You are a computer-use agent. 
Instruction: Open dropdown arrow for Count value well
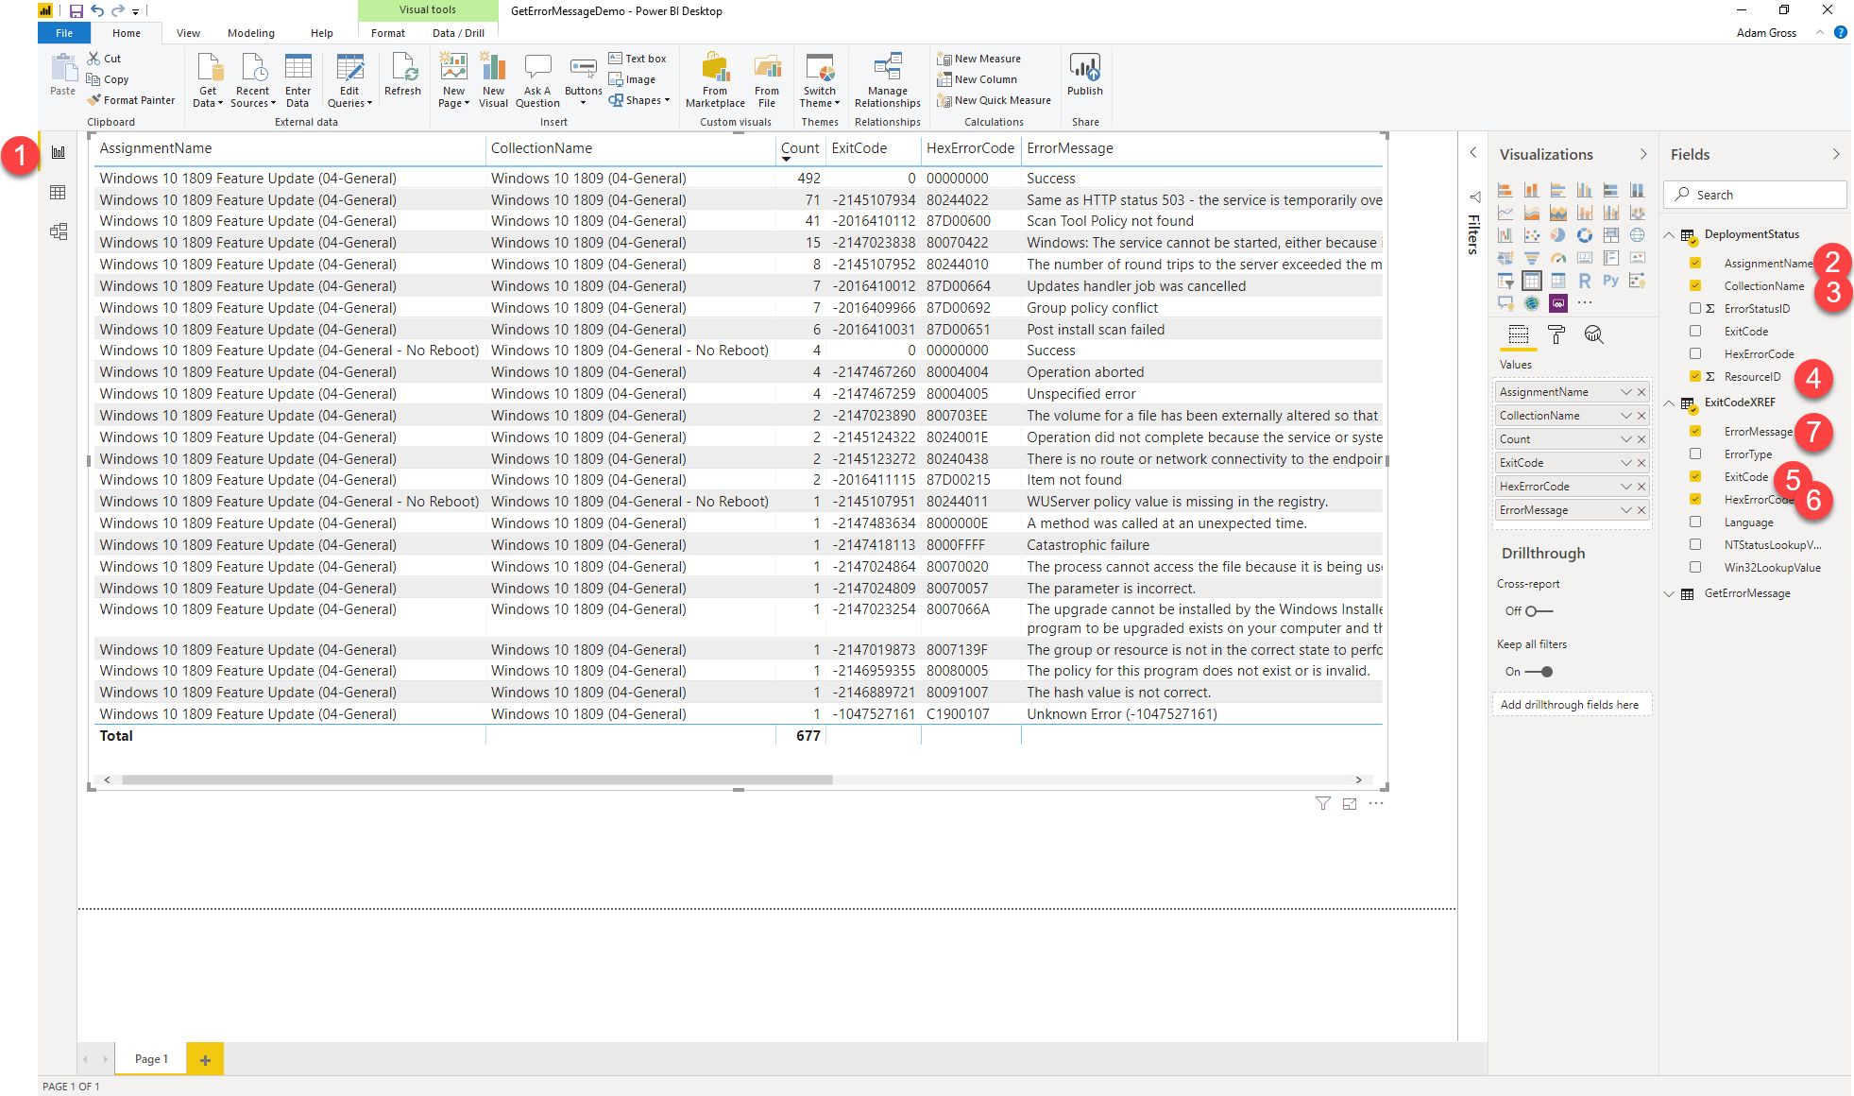[x=1626, y=439]
